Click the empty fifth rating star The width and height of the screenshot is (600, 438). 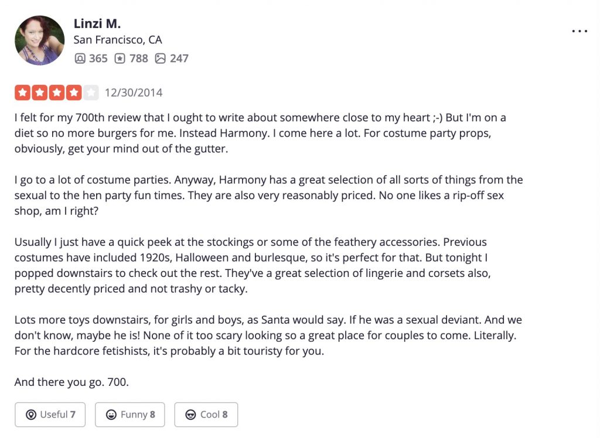pos(91,93)
